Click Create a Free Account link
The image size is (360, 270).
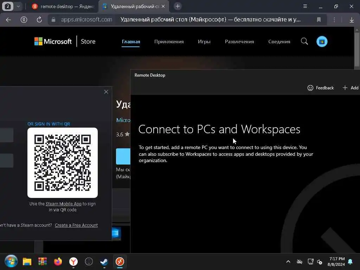76,225
